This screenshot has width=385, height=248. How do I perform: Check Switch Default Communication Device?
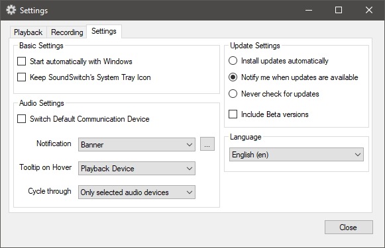tap(22, 119)
